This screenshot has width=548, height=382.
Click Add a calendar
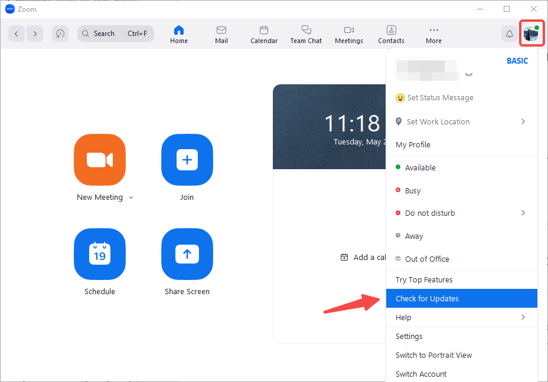[366, 257]
